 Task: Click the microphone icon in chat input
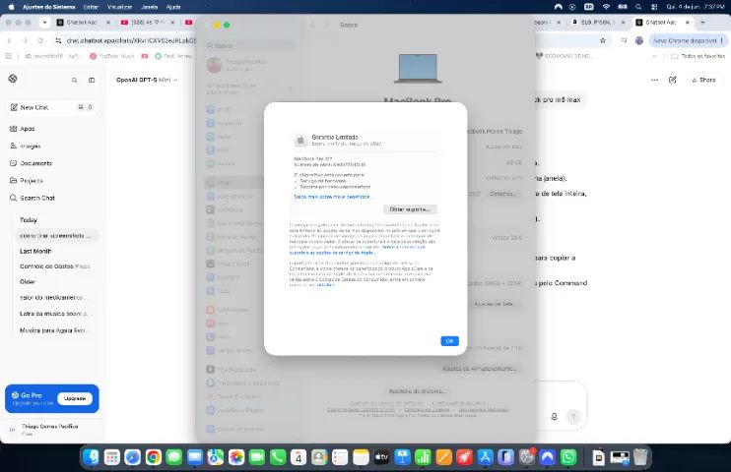(x=555, y=417)
